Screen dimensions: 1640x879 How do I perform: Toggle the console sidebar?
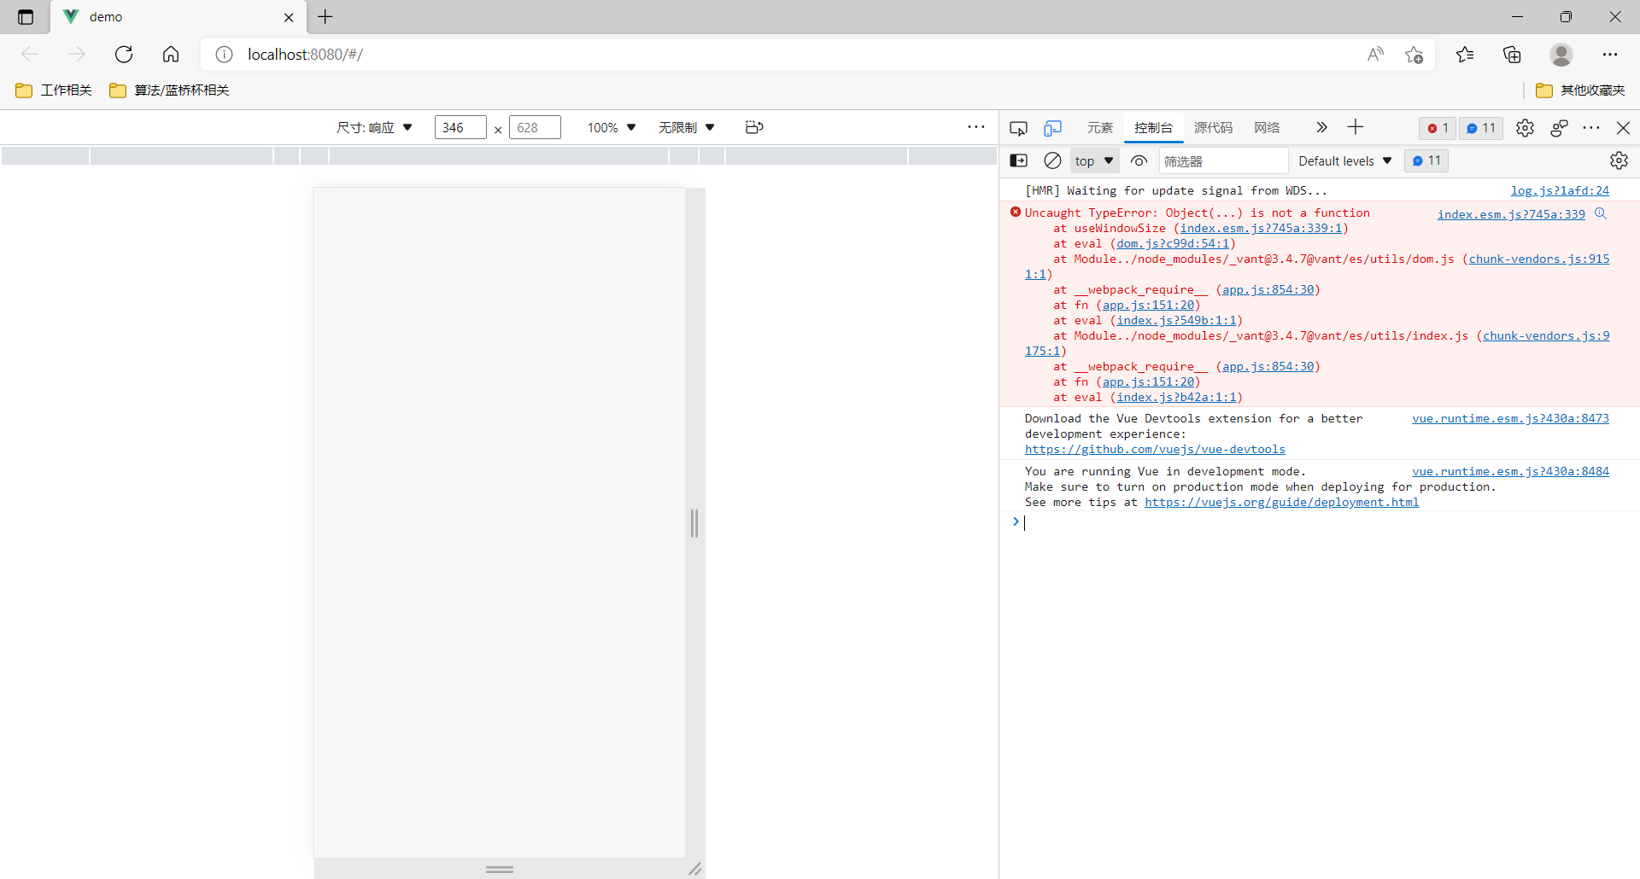click(x=1019, y=160)
